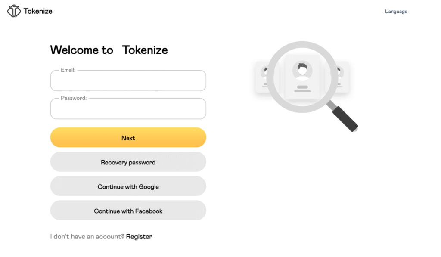
Task: Focus the Email input field
Action: [128, 82]
